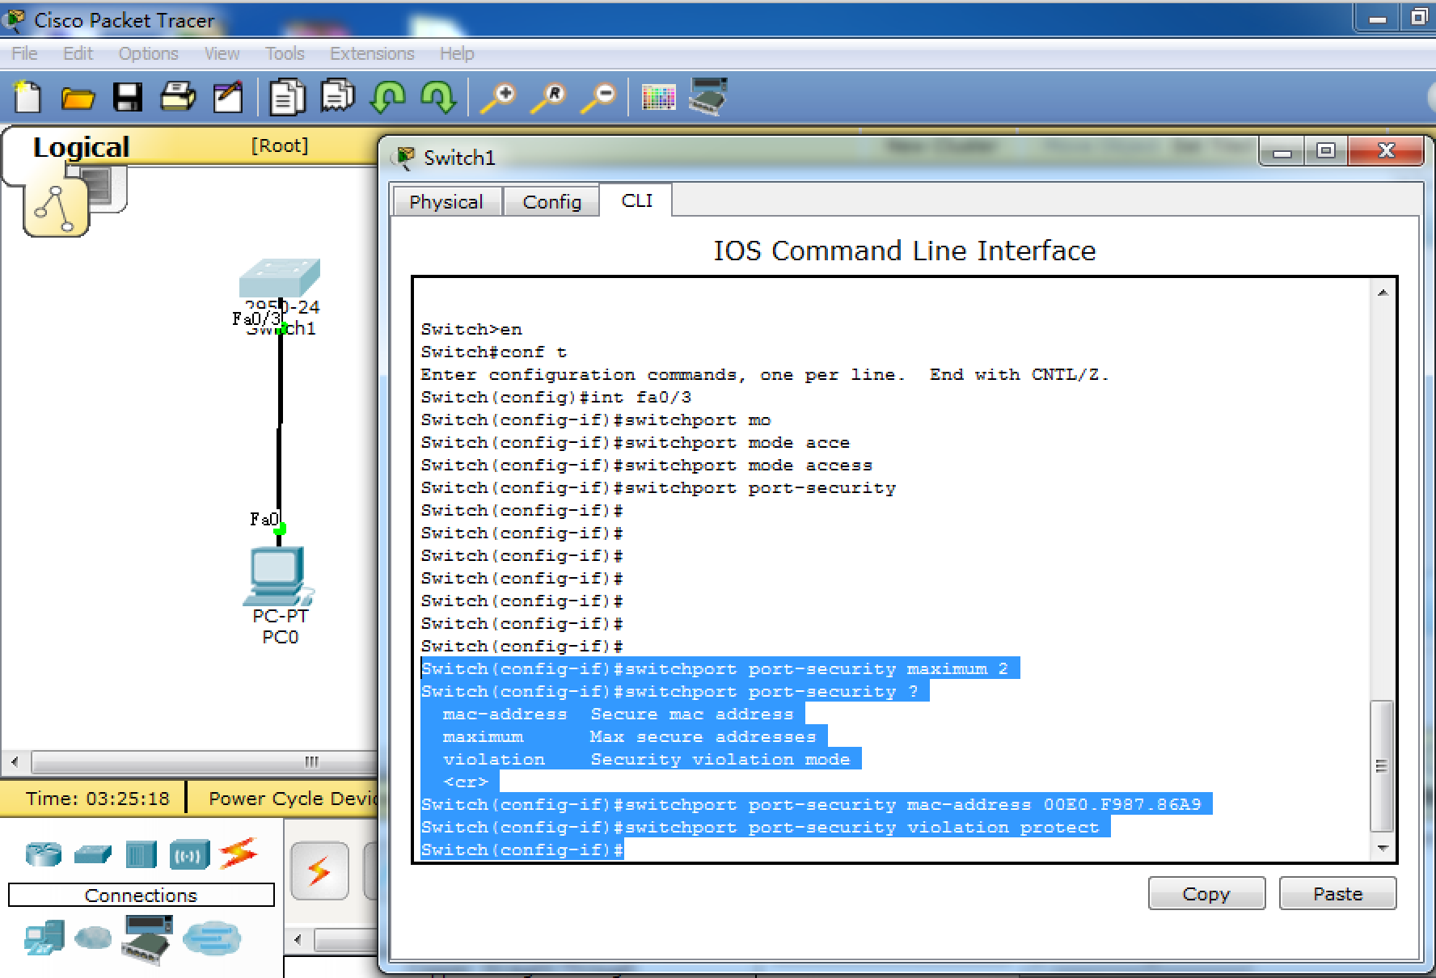Click the Paste clipboard toolbar icon
Screen dimensions: 1436x978
pyautogui.click(x=337, y=96)
